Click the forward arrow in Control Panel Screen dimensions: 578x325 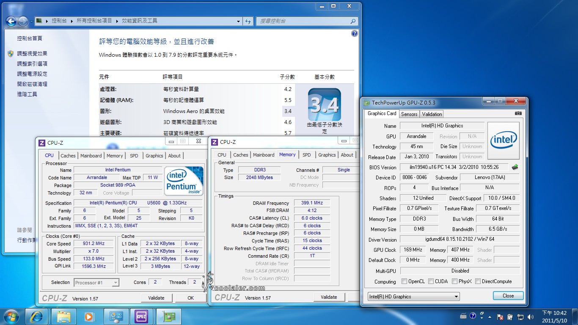tap(23, 21)
